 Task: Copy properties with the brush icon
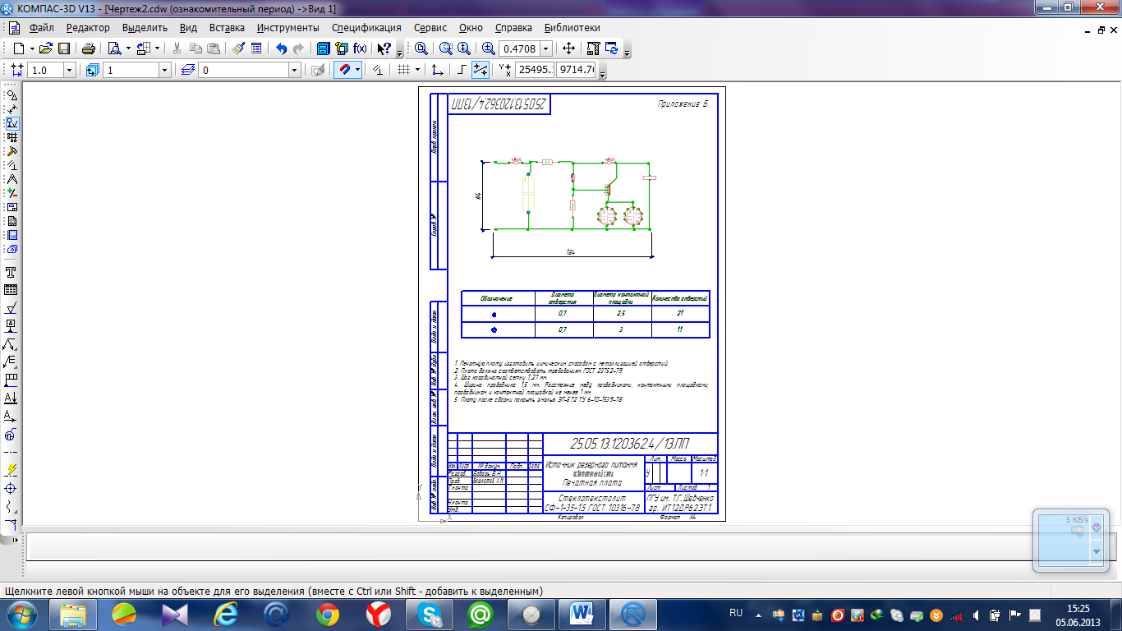(x=239, y=48)
